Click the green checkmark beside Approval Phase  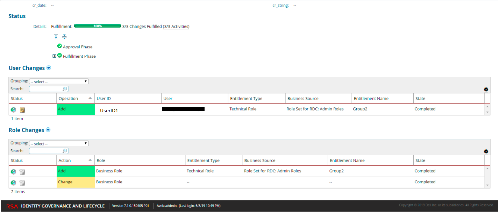[x=59, y=46]
